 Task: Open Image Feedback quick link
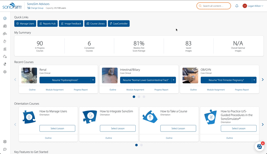71,24
